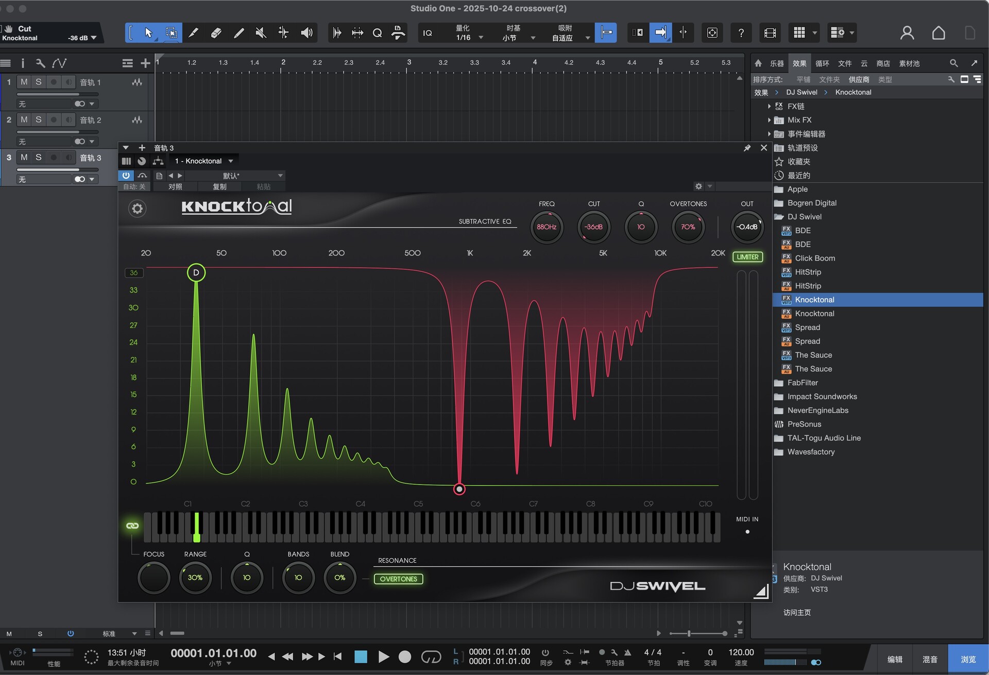
Task: Click the 访问主页 link
Action: tap(797, 612)
